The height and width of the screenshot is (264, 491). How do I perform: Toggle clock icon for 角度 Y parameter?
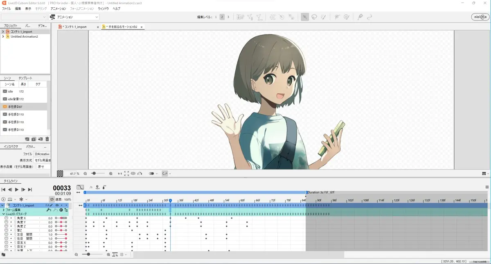click(x=6, y=222)
